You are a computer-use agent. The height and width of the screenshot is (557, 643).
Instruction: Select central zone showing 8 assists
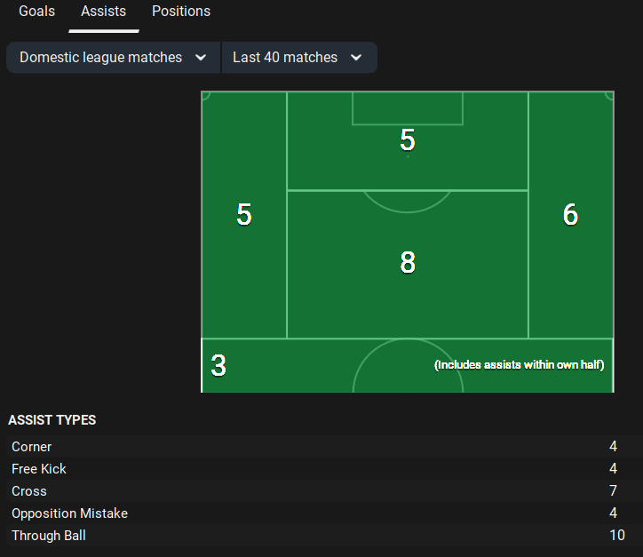408,263
